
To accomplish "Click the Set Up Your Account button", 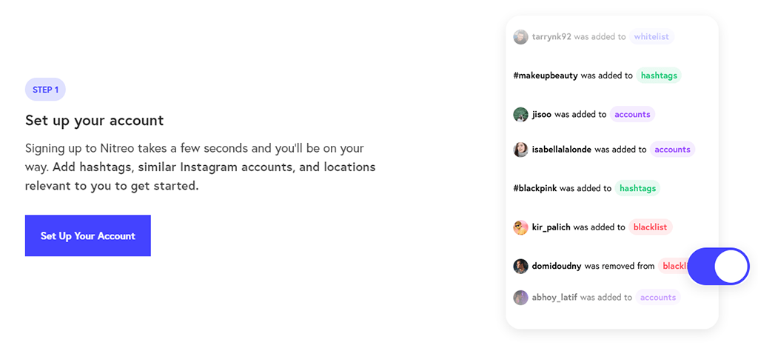I will (x=87, y=235).
